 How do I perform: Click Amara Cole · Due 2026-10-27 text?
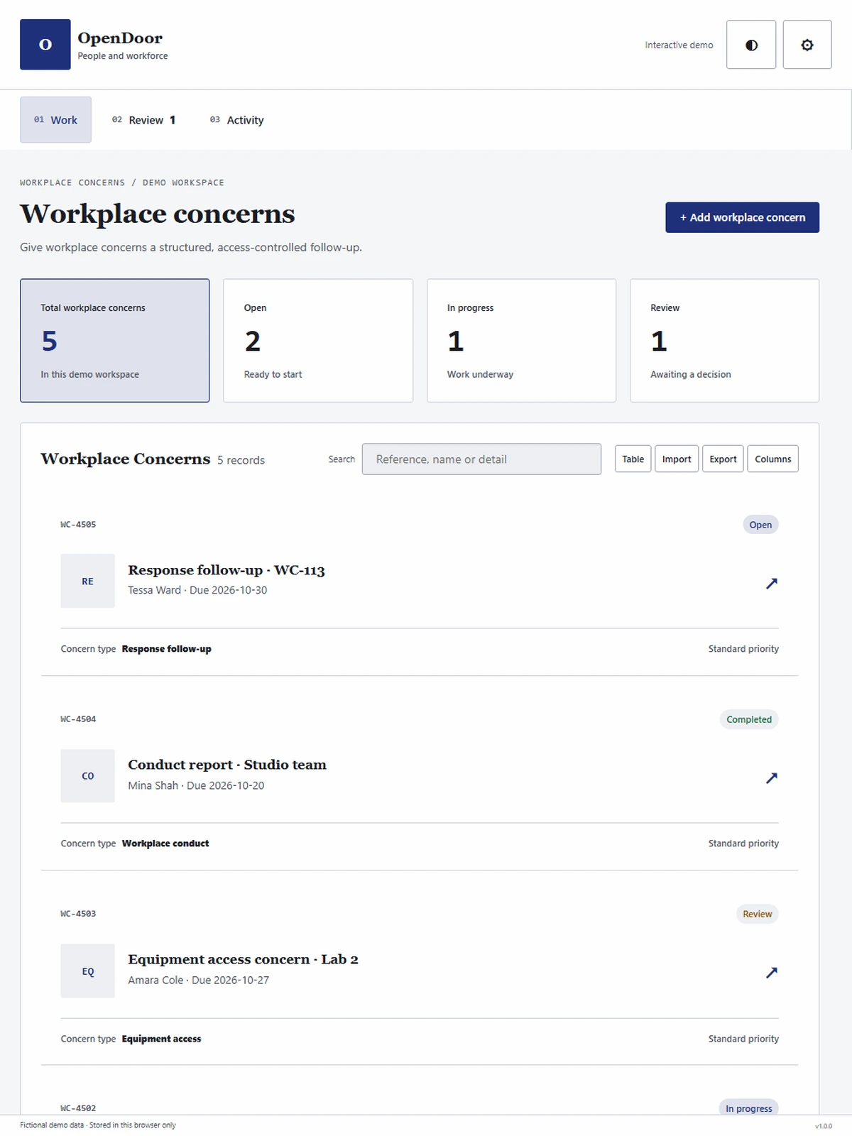pos(198,980)
